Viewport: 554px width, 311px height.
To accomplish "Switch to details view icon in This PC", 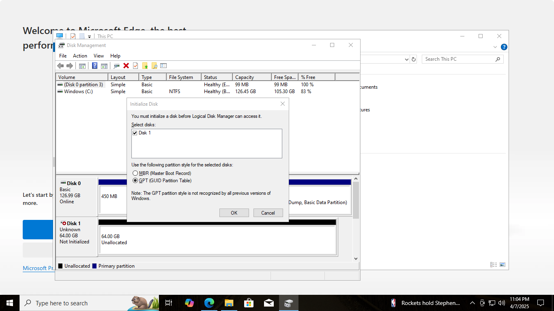I will (494, 265).
